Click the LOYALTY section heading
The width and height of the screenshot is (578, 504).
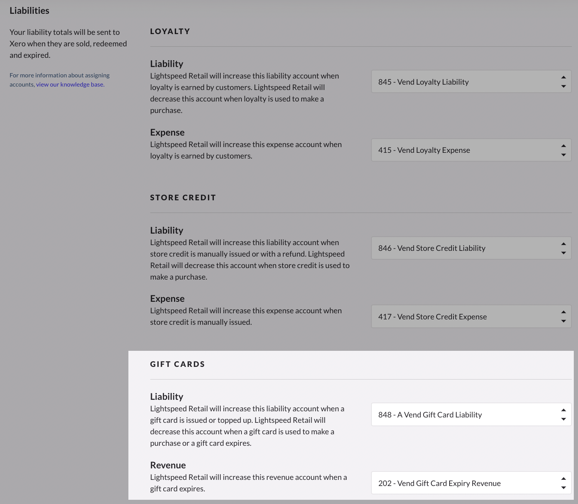(170, 31)
